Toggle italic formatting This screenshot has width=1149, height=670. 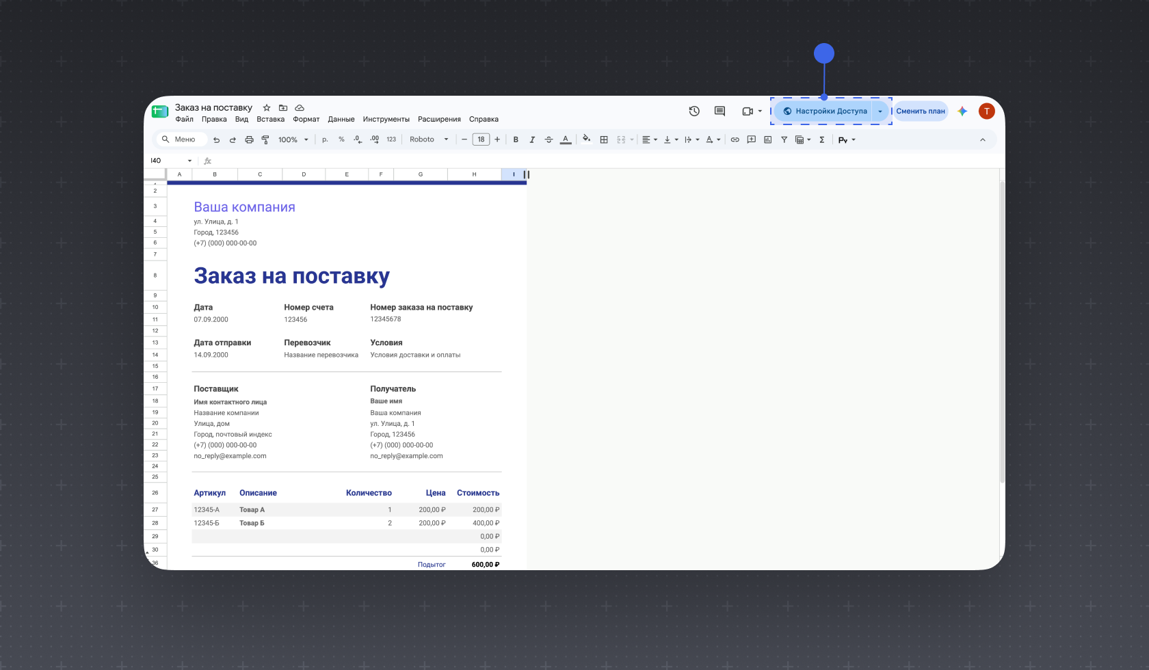click(532, 139)
